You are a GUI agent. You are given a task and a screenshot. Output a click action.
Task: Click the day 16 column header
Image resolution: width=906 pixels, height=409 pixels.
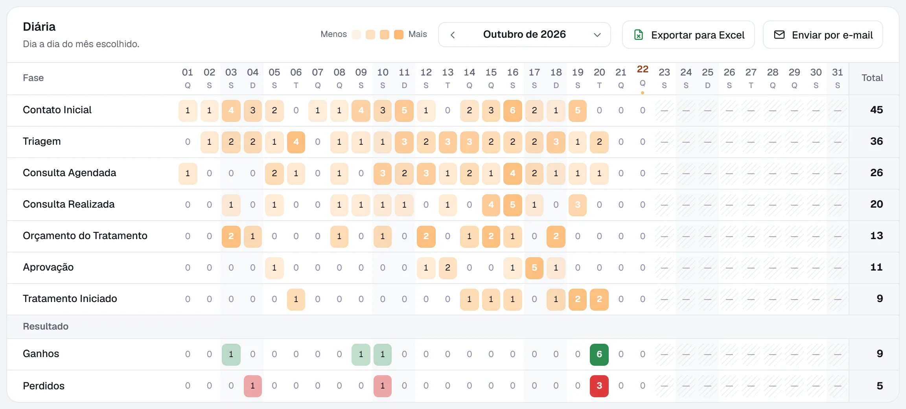[513, 78]
